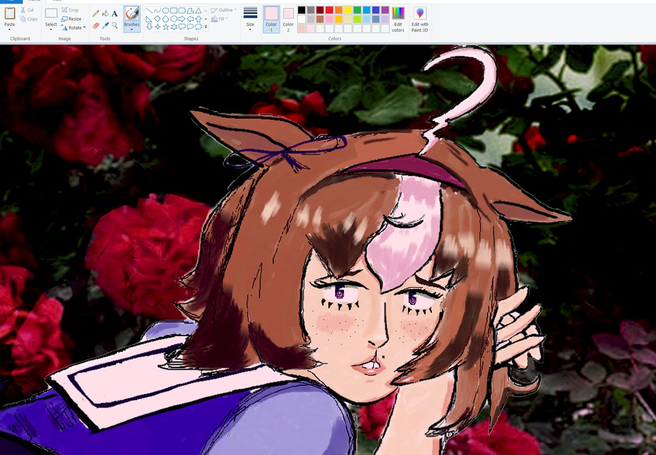The width and height of the screenshot is (656, 455).
Task: Click the Copy button
Action: (28, 19)
